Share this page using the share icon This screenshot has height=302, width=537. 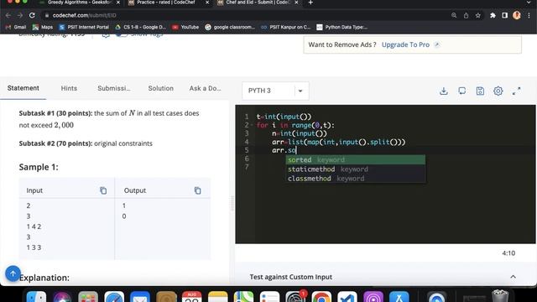point(466,15)
